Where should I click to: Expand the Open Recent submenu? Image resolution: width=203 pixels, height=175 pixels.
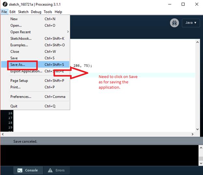click(x=35, y=32)
